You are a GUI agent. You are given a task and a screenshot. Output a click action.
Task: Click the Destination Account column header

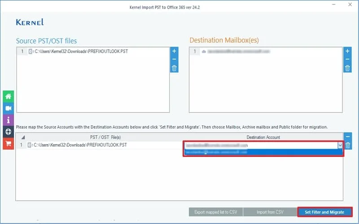[x=263, y=137]
